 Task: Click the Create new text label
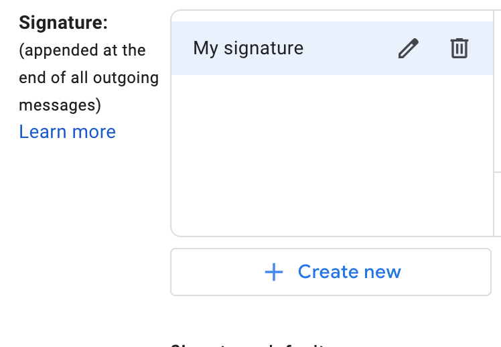pos(349,272)
